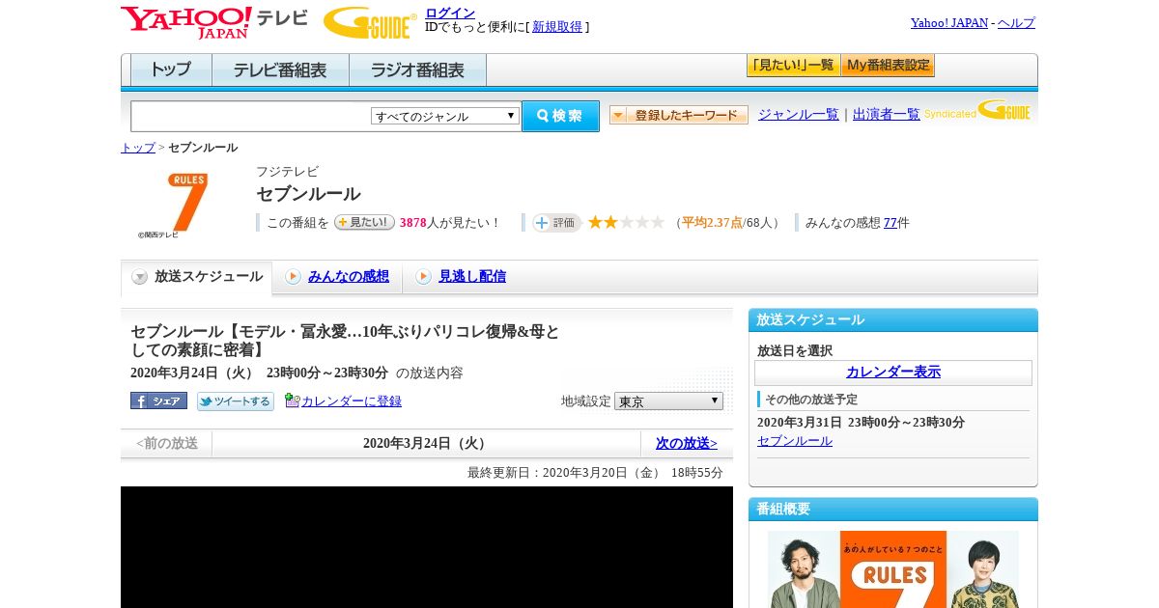Click the 最終更新日 timestamp text

click(x=595, y=473)
